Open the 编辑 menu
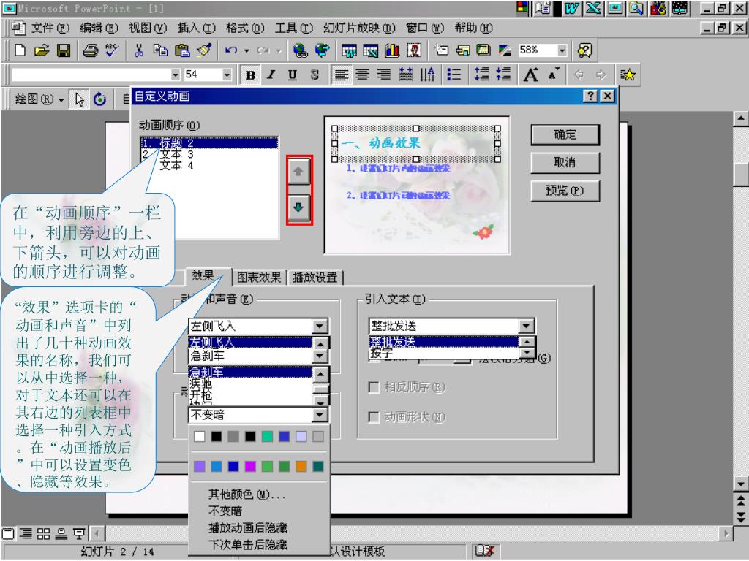 (x=99, y=28)
